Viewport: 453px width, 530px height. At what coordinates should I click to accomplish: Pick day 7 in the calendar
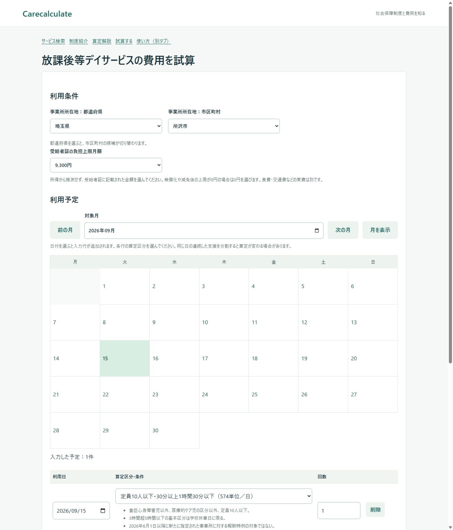tap(75, 322)
